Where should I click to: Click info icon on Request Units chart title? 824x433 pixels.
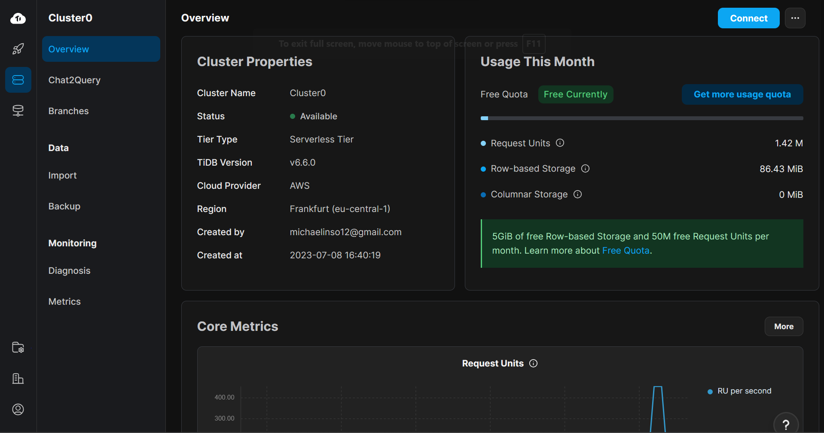pos(533,363)
